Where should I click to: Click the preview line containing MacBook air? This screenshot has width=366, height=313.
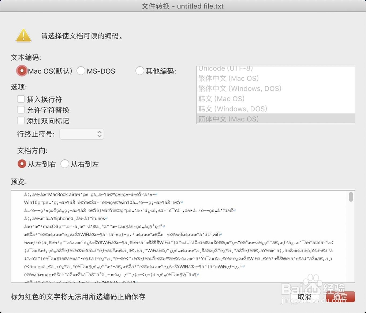pos(91,195)
